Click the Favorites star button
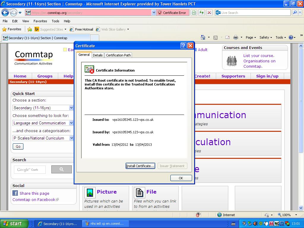304x228 pixels. click(12, 29)
